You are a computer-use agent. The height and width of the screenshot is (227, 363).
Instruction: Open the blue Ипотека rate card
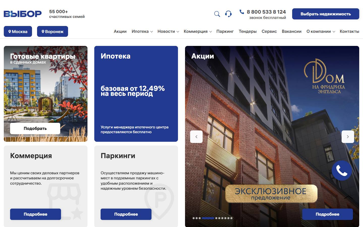[136, 94]
